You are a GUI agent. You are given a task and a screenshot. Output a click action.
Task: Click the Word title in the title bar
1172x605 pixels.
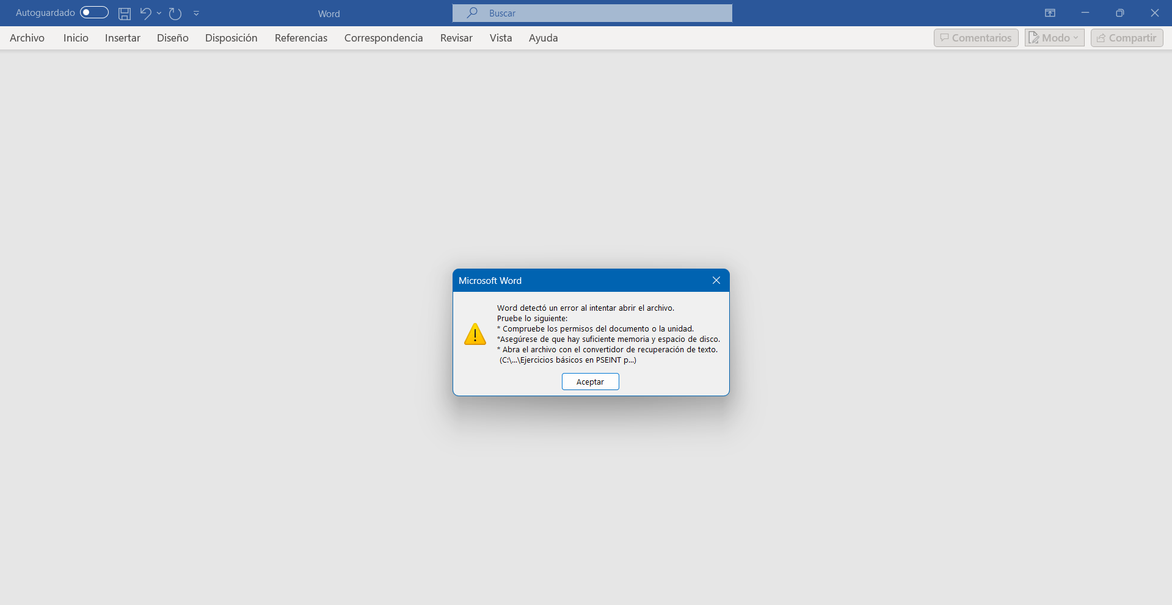tap(329, 13)
